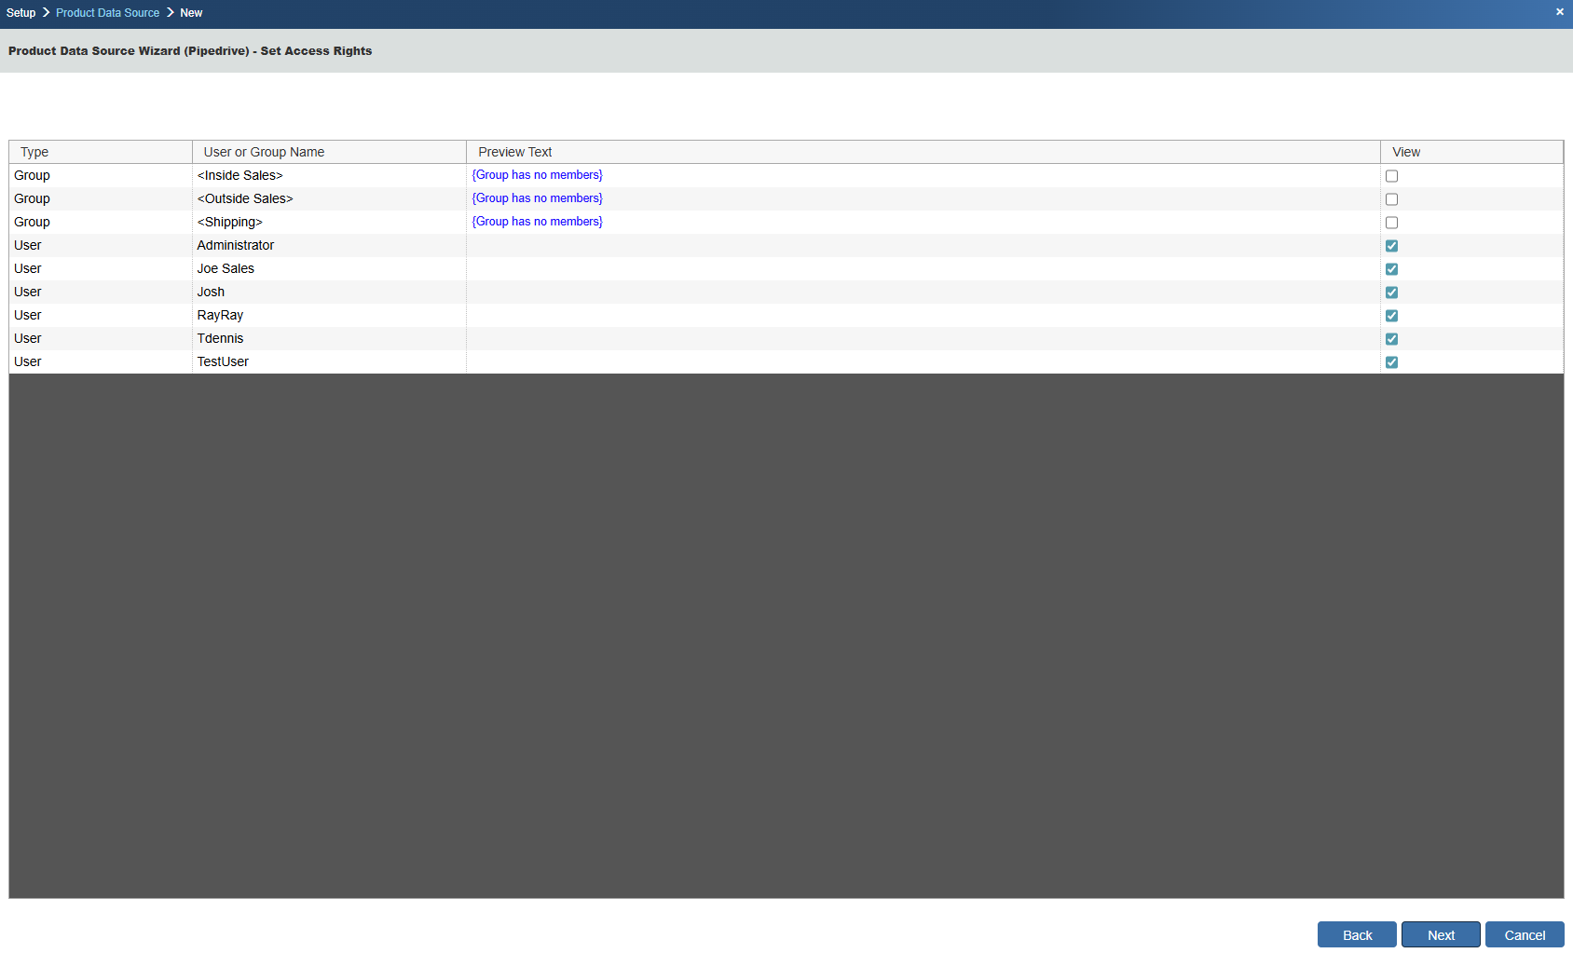Enable View access for Inside Sales group

[1391, 176]
